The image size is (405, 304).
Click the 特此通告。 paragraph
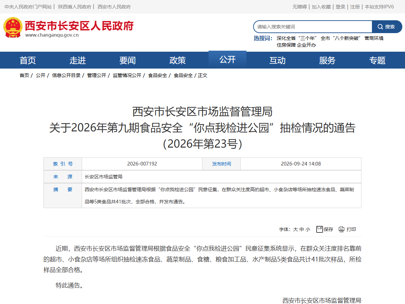tap(70, 285)
